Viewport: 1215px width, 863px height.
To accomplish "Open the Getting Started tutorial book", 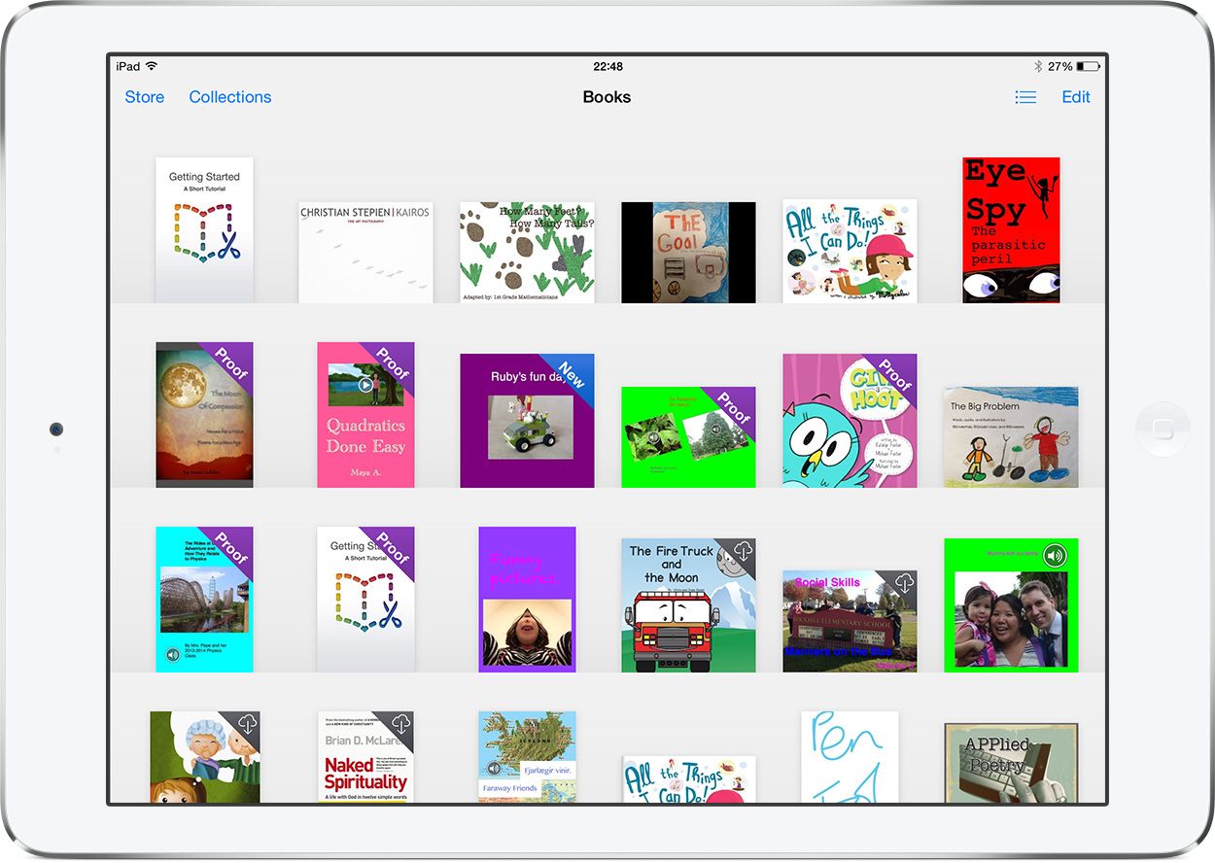I will 204,230.
